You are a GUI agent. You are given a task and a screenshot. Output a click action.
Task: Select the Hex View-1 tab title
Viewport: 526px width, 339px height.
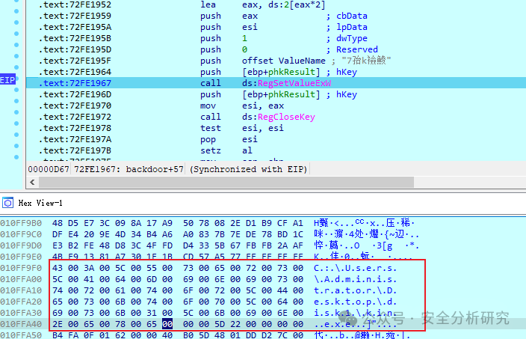(x=40, y=203)
